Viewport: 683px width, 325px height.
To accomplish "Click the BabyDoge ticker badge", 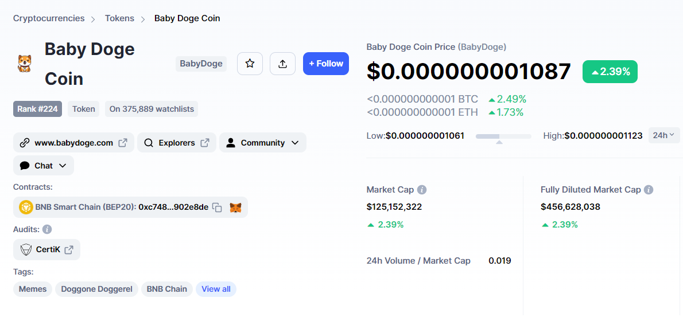I will click(x=201, y=64).
